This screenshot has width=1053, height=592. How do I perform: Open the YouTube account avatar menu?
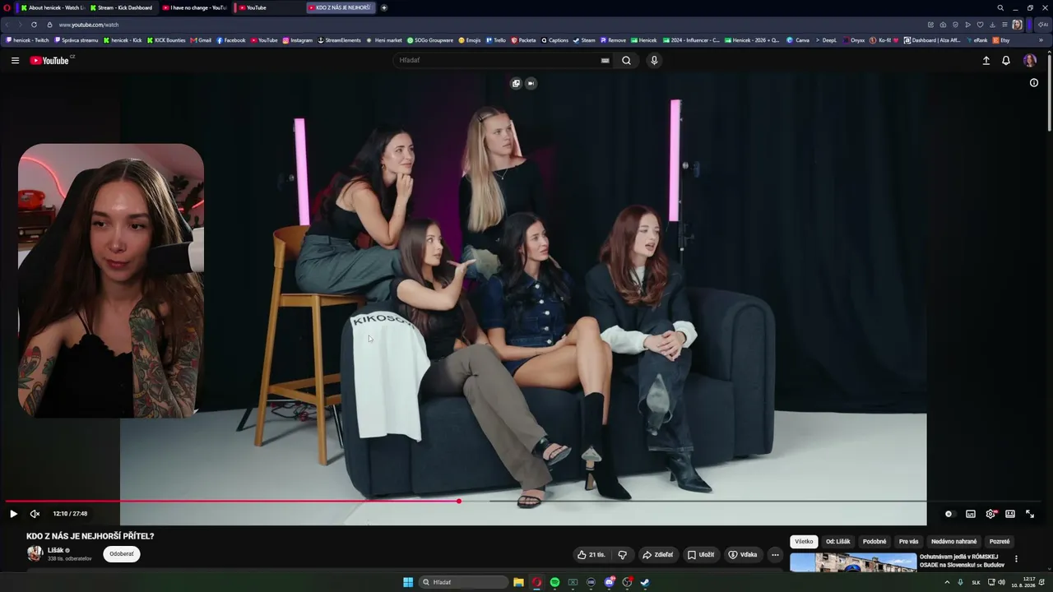coord(1029,60)
